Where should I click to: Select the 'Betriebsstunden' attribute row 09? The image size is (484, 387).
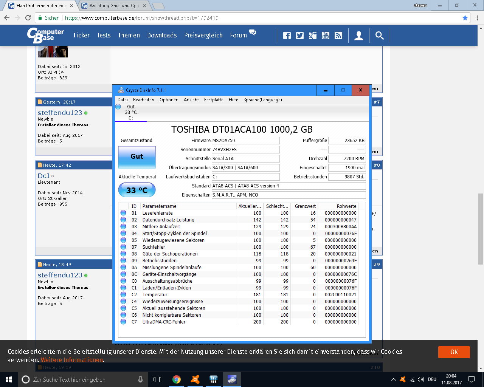(x=239, y=260)
